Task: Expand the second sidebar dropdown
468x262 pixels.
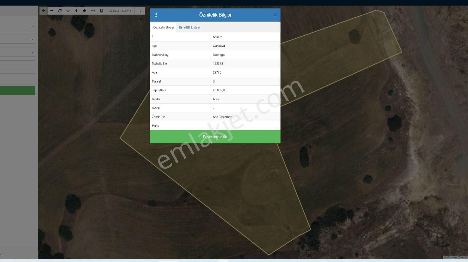Action: pos(18,39)
